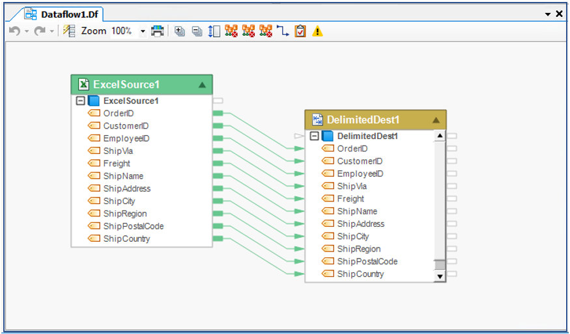Image resolution: width=570 pixels, height=334 pixels.
Task: Click the expand all objects icon
Action: click(180, 31)
